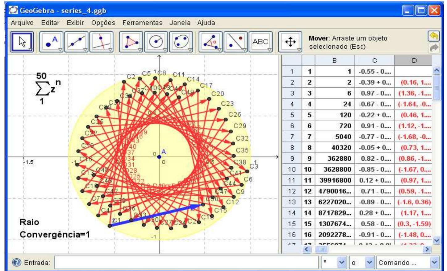Screen dimensions: 447x271
Task: Click spreadsheet scroll down arrow
Action: click(x=437, y=240)
